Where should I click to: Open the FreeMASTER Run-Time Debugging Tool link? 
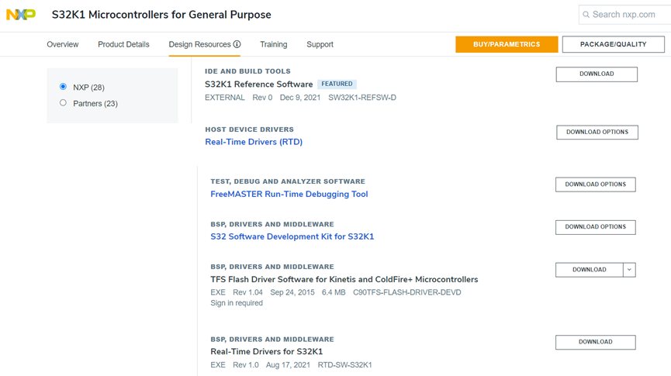289,195
